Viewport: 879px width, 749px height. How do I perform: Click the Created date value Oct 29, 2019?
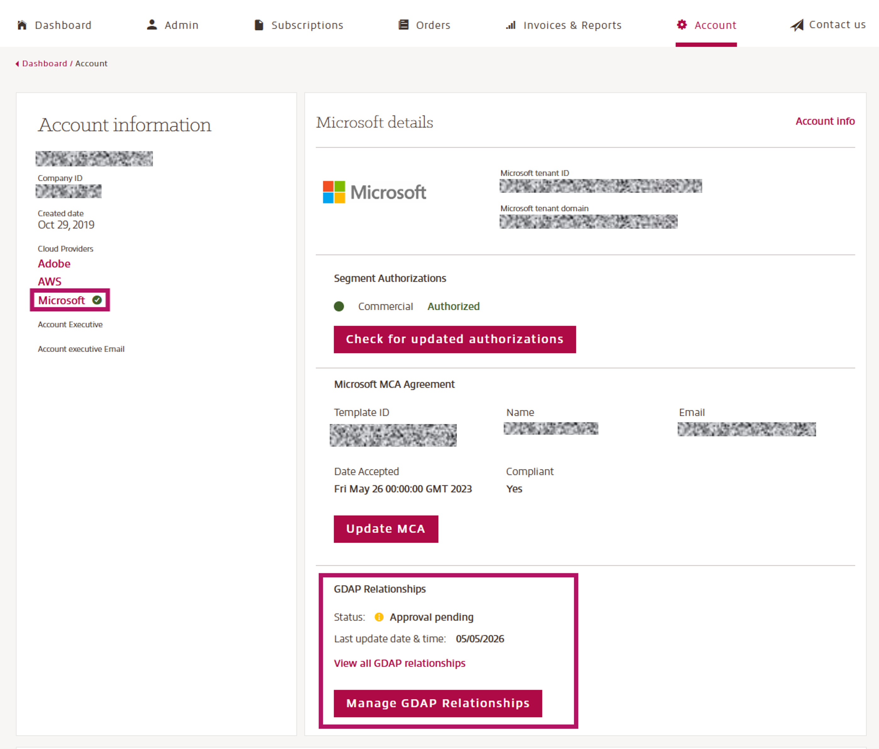[x=66, y=225]
